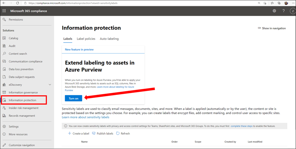Switch to the Labels tab

point(68,39)
